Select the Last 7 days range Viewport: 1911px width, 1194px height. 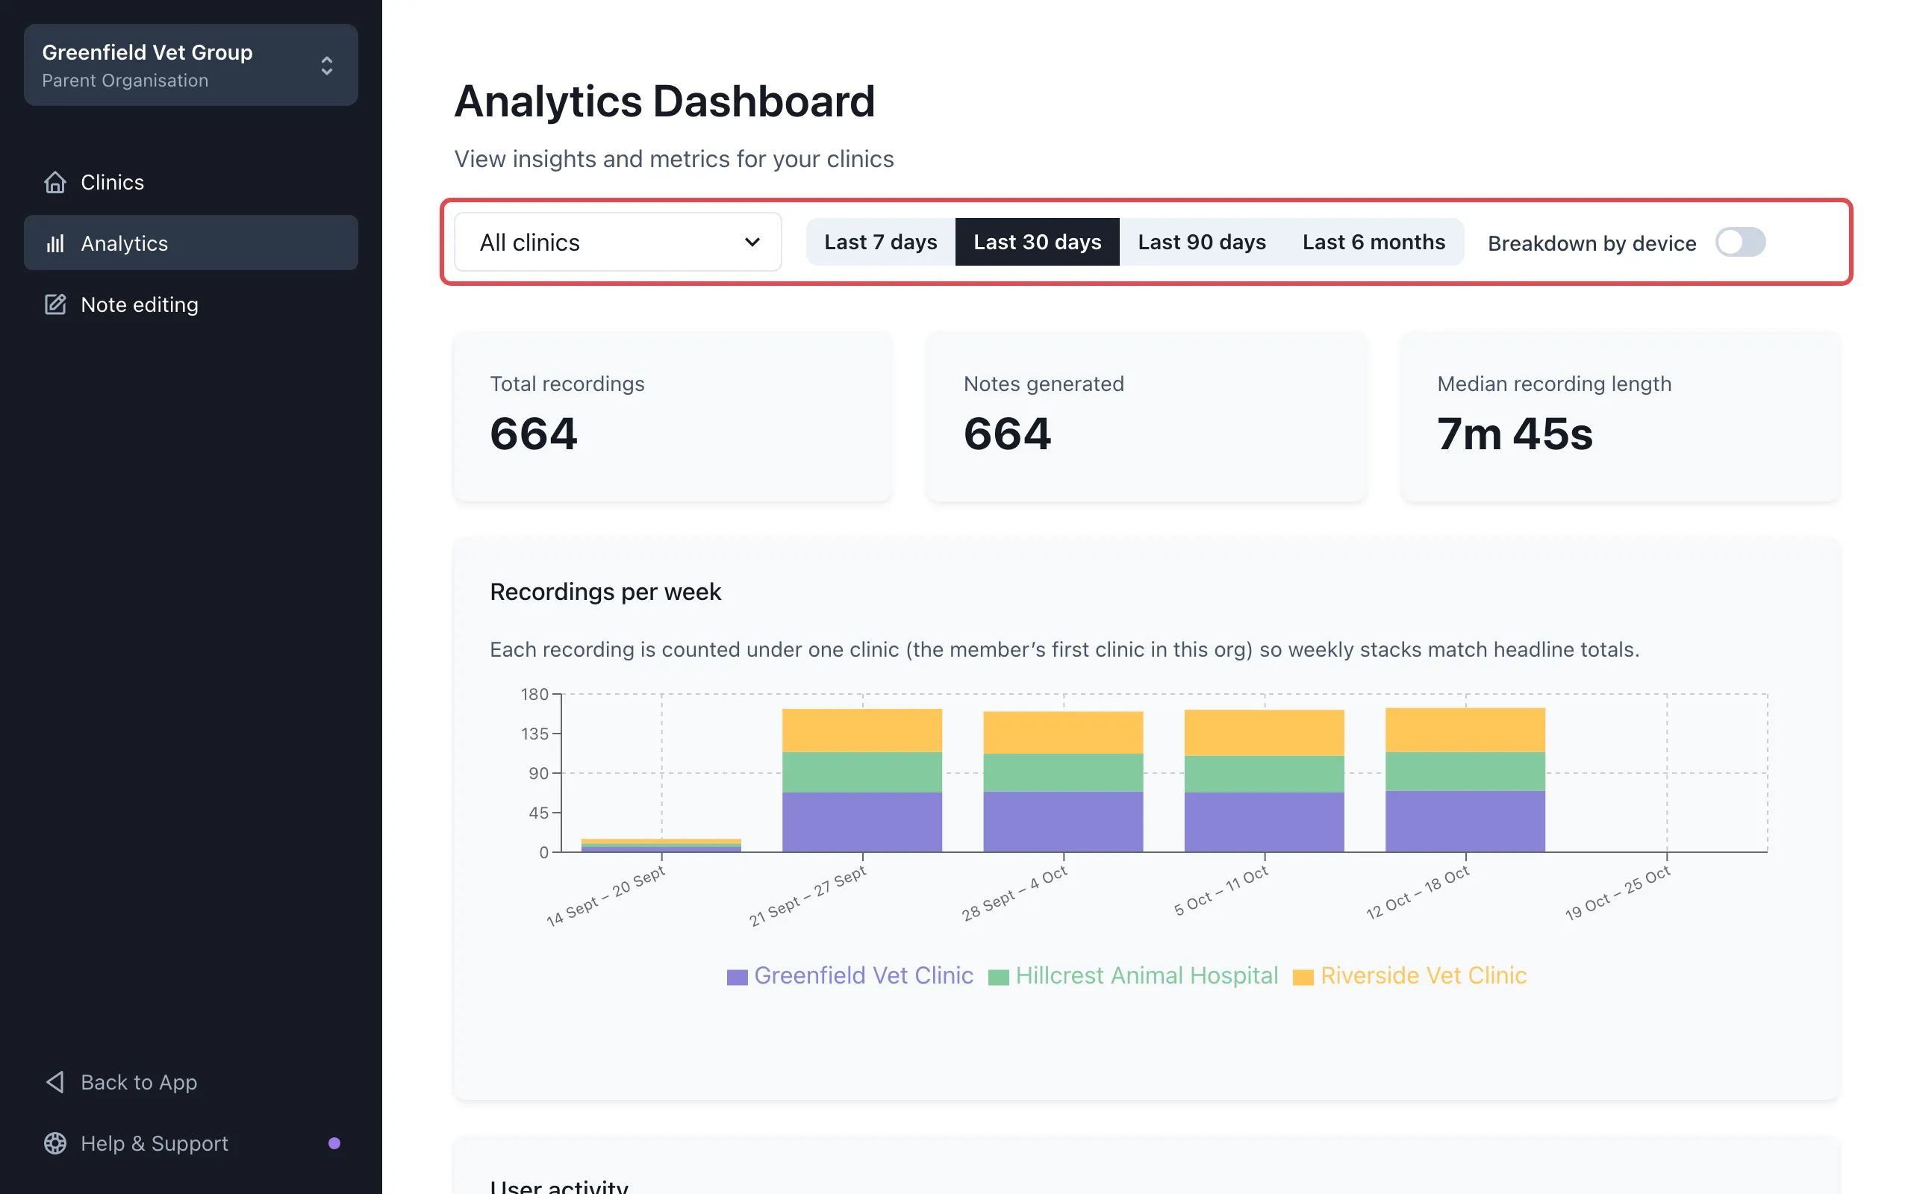(879, 242)
